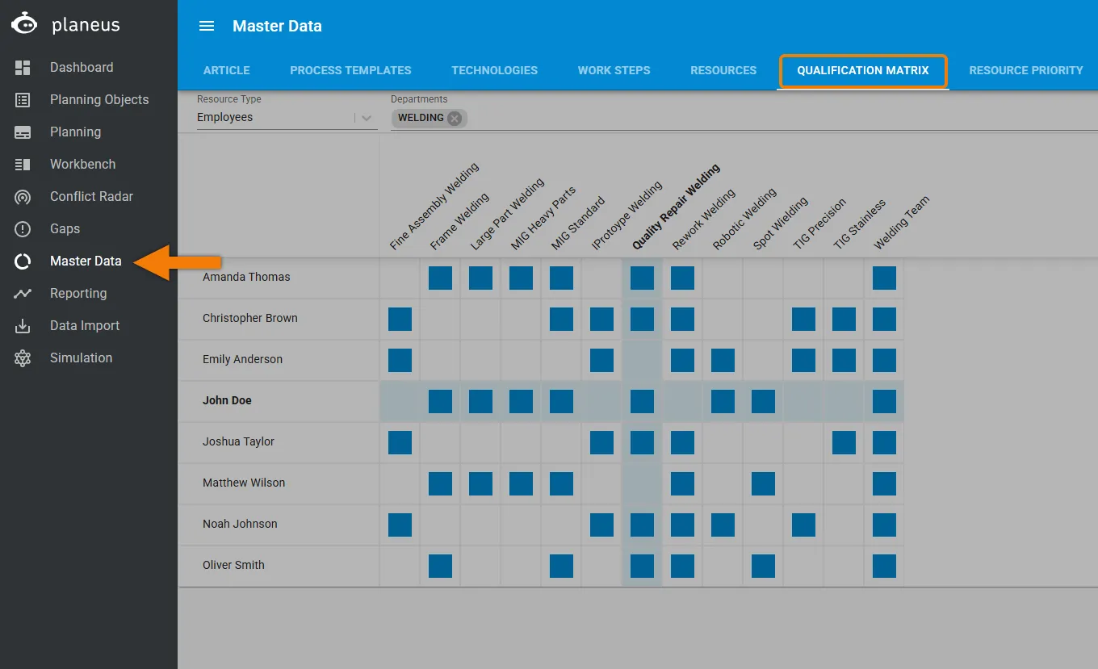Open the Workbench icon

23,165
